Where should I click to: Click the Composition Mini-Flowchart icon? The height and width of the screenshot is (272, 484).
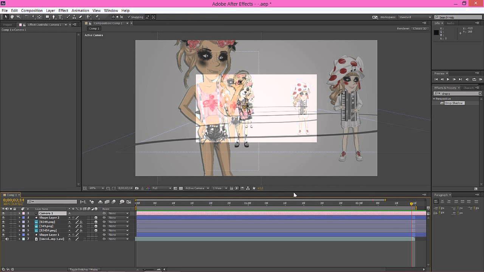(x=83, y=202)
